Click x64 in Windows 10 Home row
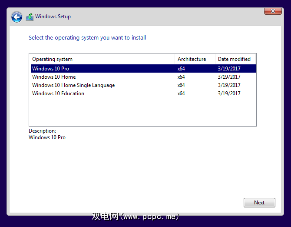Image resolution: width=291 pixels, height=227 pixels. pos(181,77)
